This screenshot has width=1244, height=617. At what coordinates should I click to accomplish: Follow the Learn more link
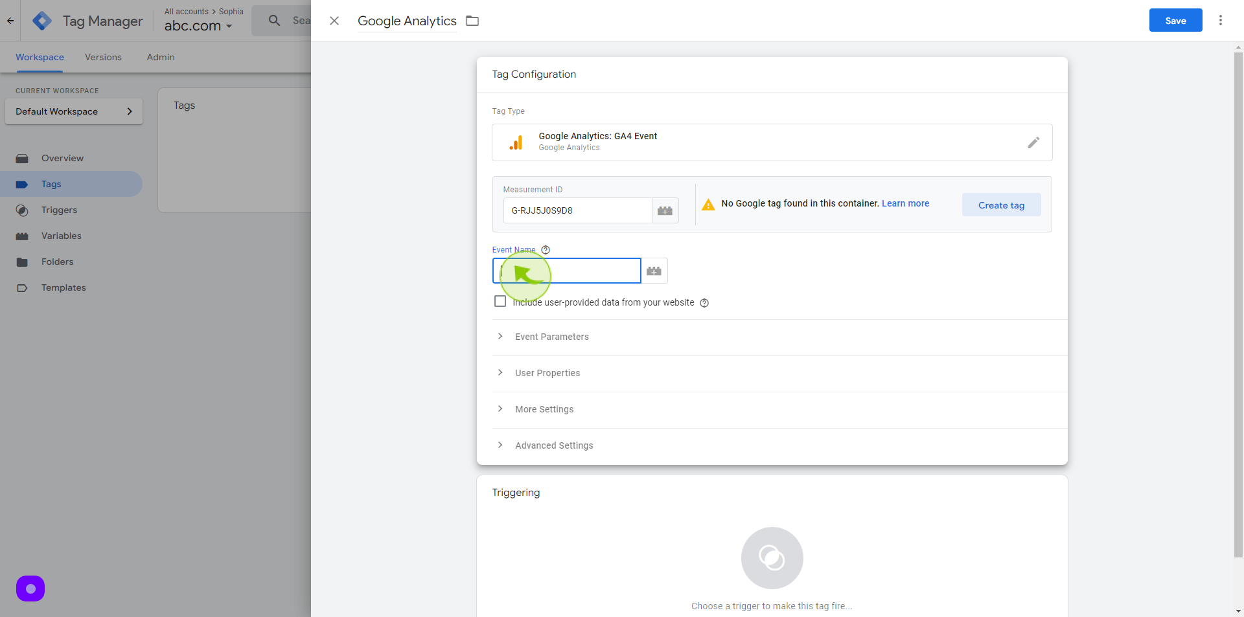[x=905, y=203]
